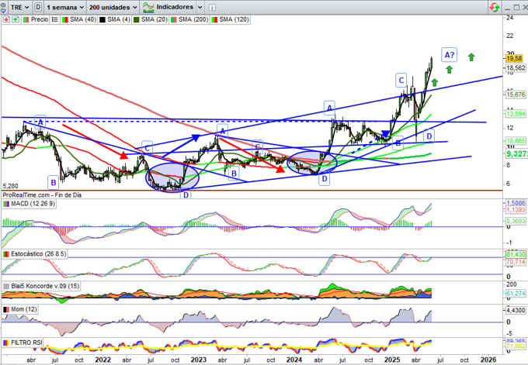This screenshot has width=528, height=365.
Task: Click the 9,327 green axis tag
Action: click(516, 154)
